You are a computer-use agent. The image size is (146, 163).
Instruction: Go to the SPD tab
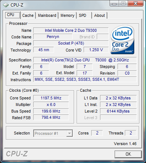[84, 15]
